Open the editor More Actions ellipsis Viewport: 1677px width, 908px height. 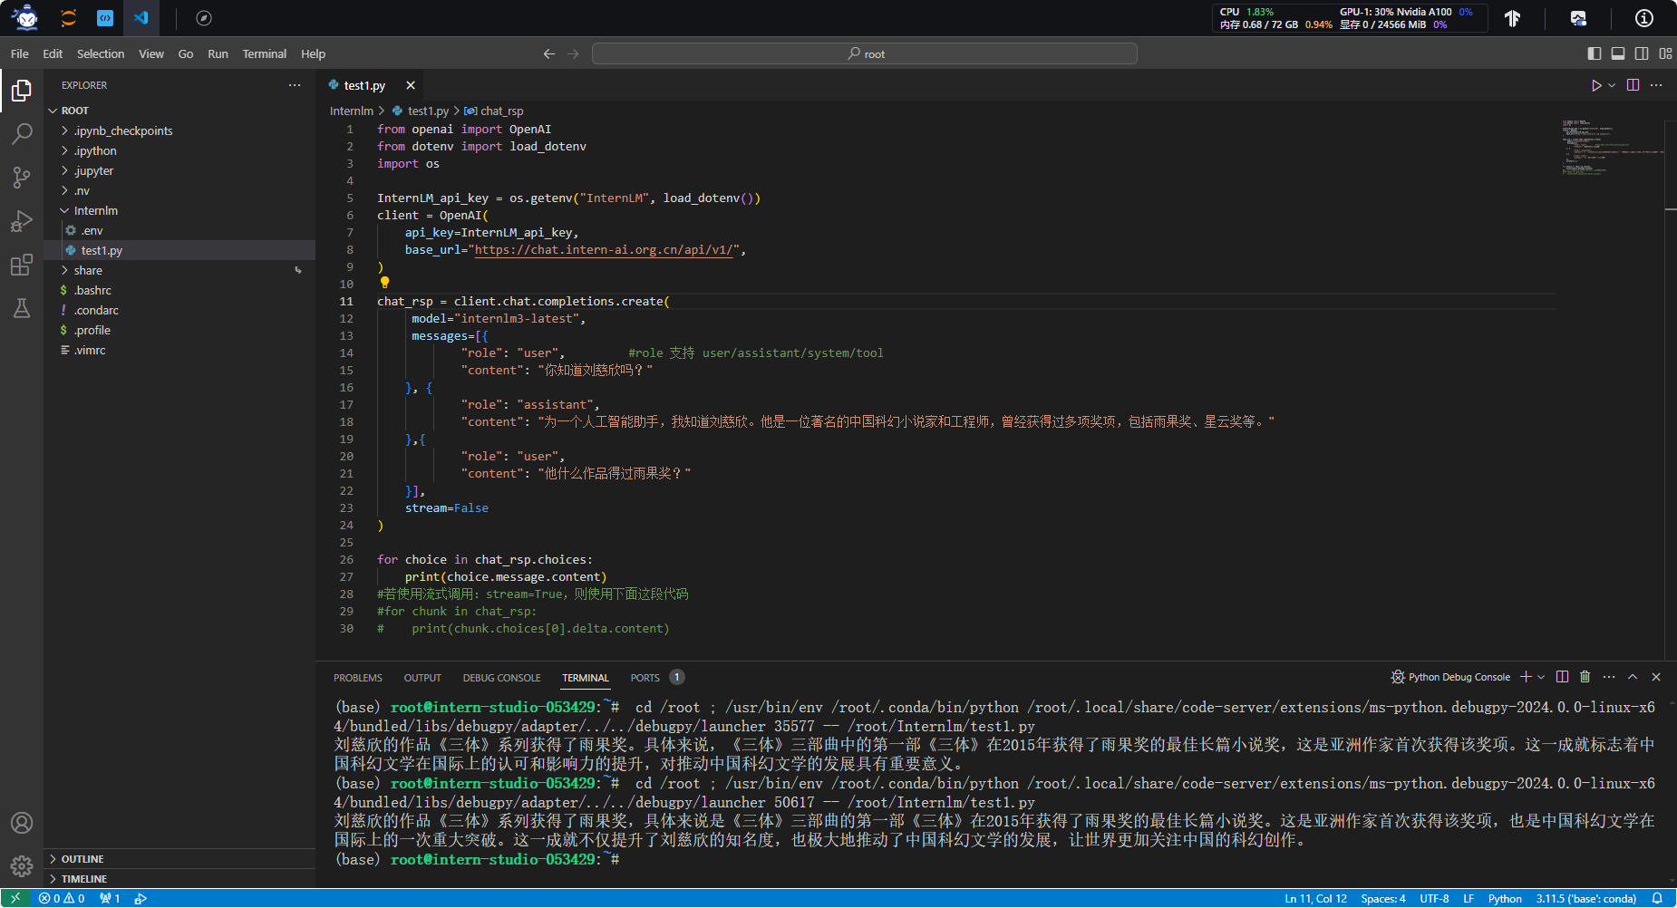click(1656, 85)
